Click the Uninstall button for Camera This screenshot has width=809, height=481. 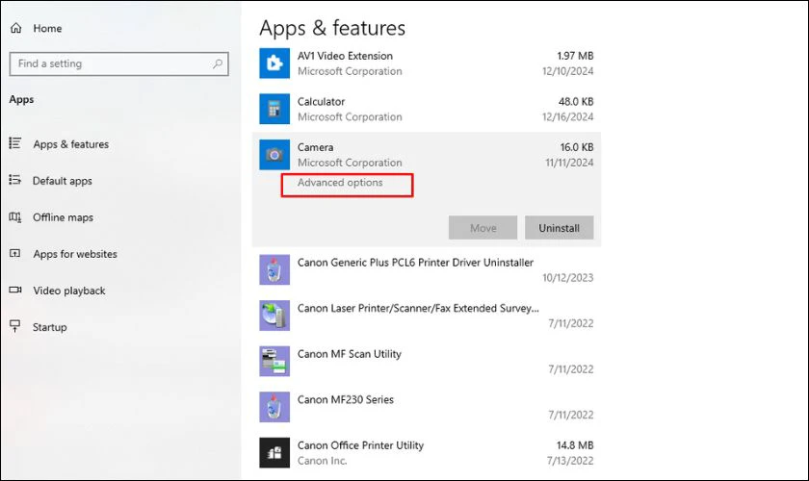point(560,228)
